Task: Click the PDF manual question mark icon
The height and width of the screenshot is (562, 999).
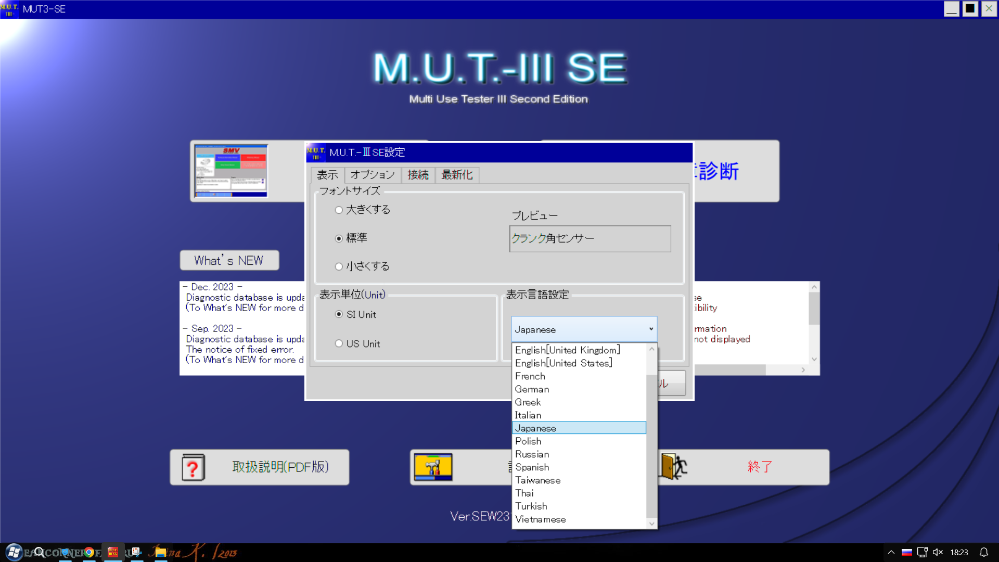Action: pyautogui.click(x=193, y=467)
